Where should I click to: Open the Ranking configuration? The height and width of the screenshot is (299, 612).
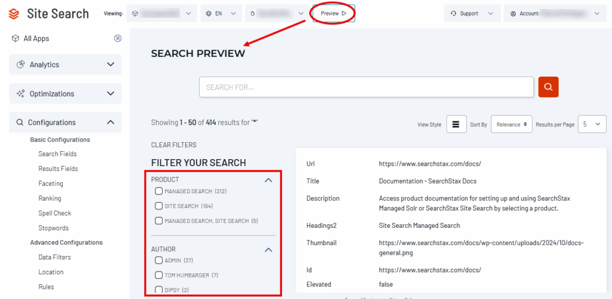pos(50,199)
